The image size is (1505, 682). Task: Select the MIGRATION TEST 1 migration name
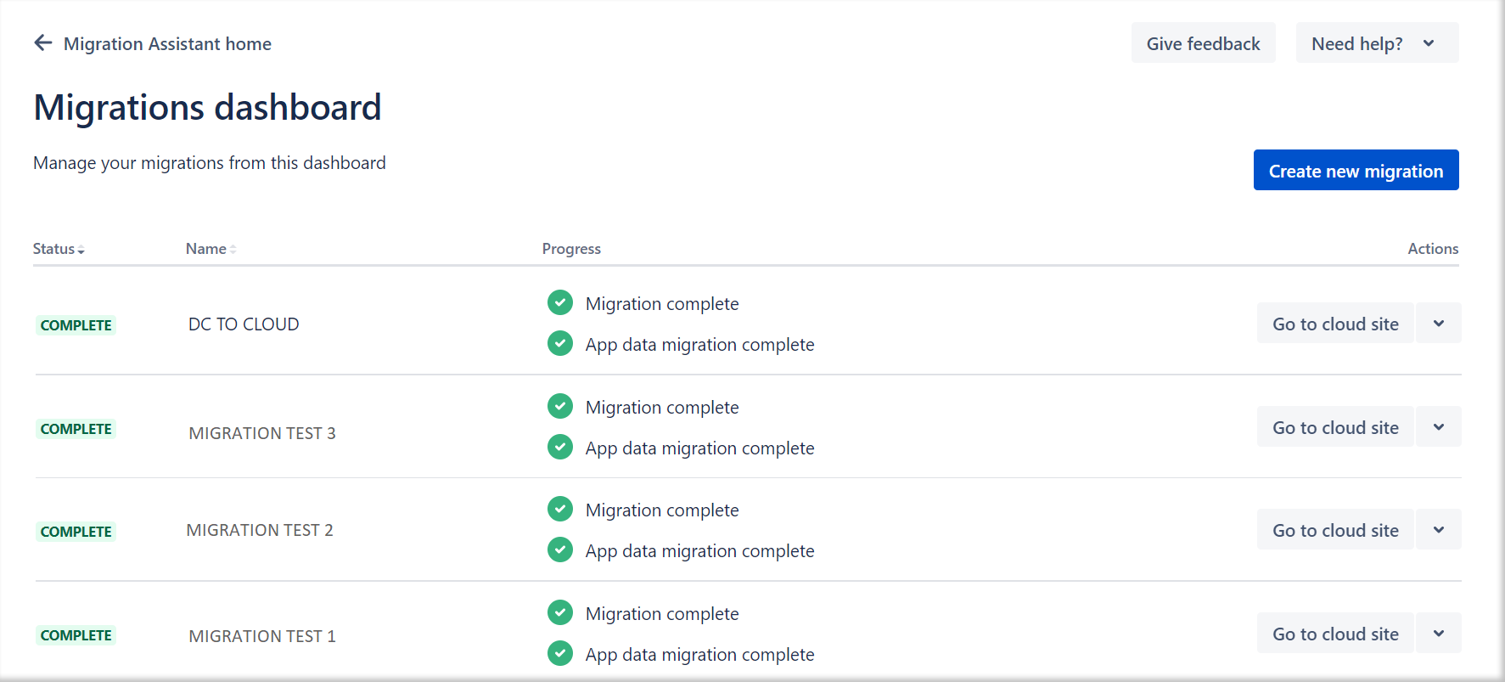click(262, 636)
